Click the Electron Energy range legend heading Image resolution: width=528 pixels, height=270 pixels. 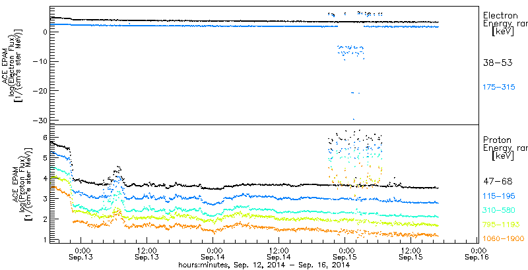click(505, 24)
